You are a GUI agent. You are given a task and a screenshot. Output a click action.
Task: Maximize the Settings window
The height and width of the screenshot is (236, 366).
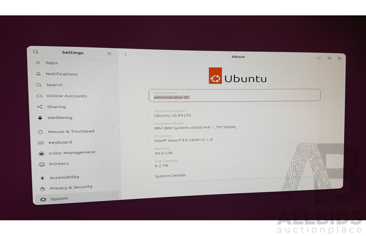pyautogui.click(x=329, y=58)
